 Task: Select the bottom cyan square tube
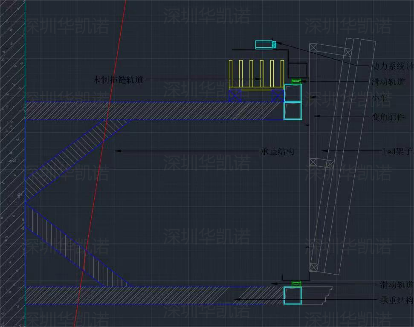[x=292, y=295]
